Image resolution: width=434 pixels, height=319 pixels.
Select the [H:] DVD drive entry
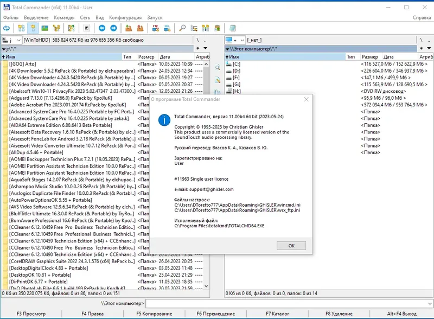tap(237, 91)
